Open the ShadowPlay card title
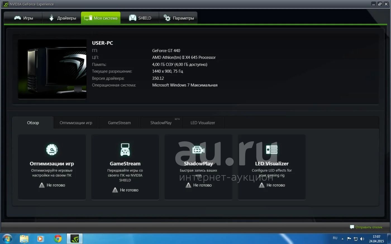 [198, 164]
